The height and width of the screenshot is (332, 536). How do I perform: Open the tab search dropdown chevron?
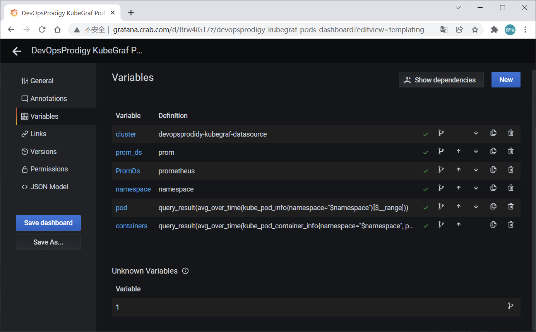[x=458, y=8]
